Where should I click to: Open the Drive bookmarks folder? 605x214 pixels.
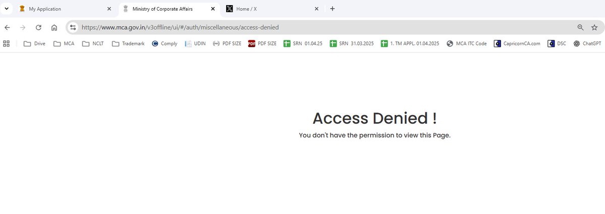click(34, 43)
